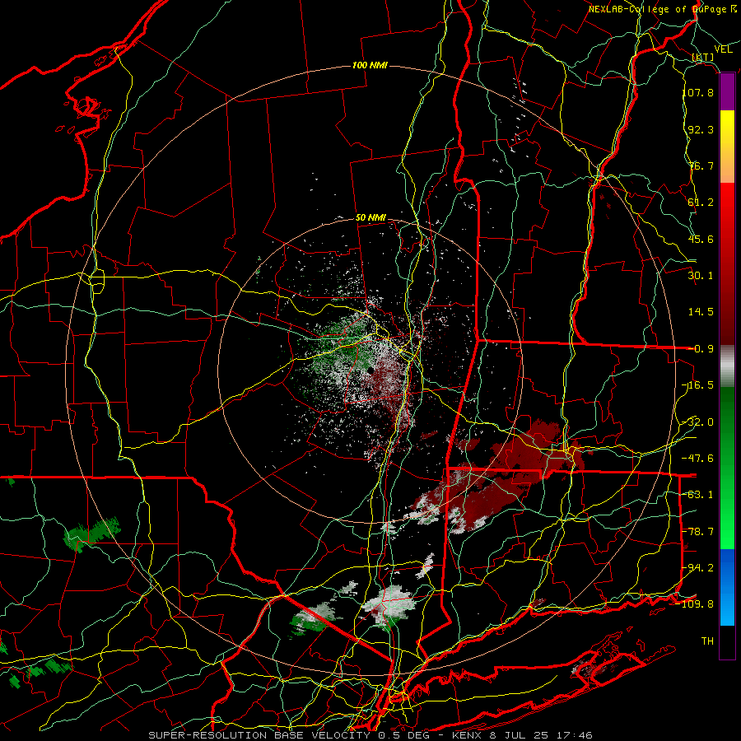Click the 50 NMI range ring label
The height and width of the screenshot is (741, 741).
tap(371, 218)
